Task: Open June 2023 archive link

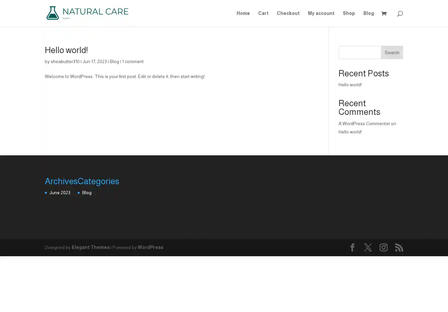Action: 60,193
